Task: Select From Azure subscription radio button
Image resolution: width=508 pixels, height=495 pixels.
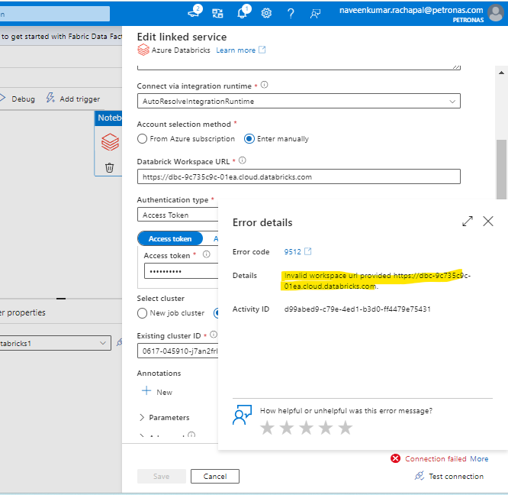Action: 142,139
